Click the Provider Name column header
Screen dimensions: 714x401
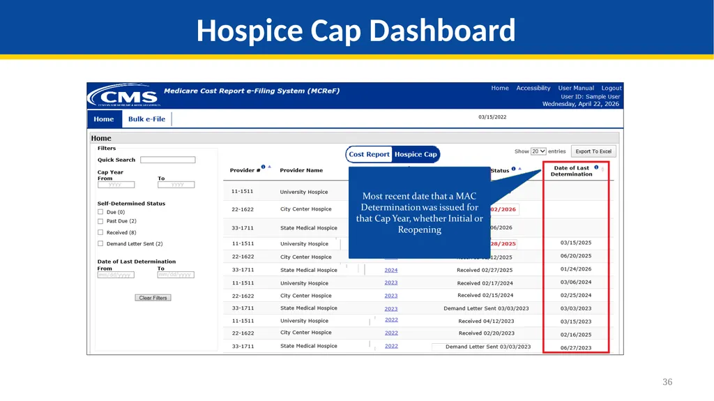pos(301,170)
